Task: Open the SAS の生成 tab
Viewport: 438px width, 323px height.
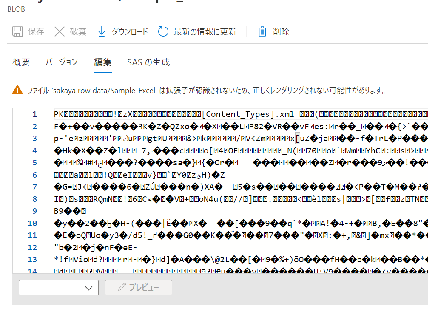Action: (x=148, y=62)
